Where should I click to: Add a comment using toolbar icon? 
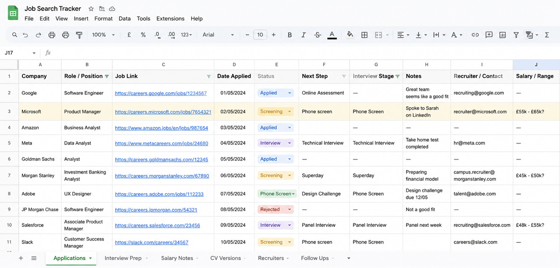(489, 35)
